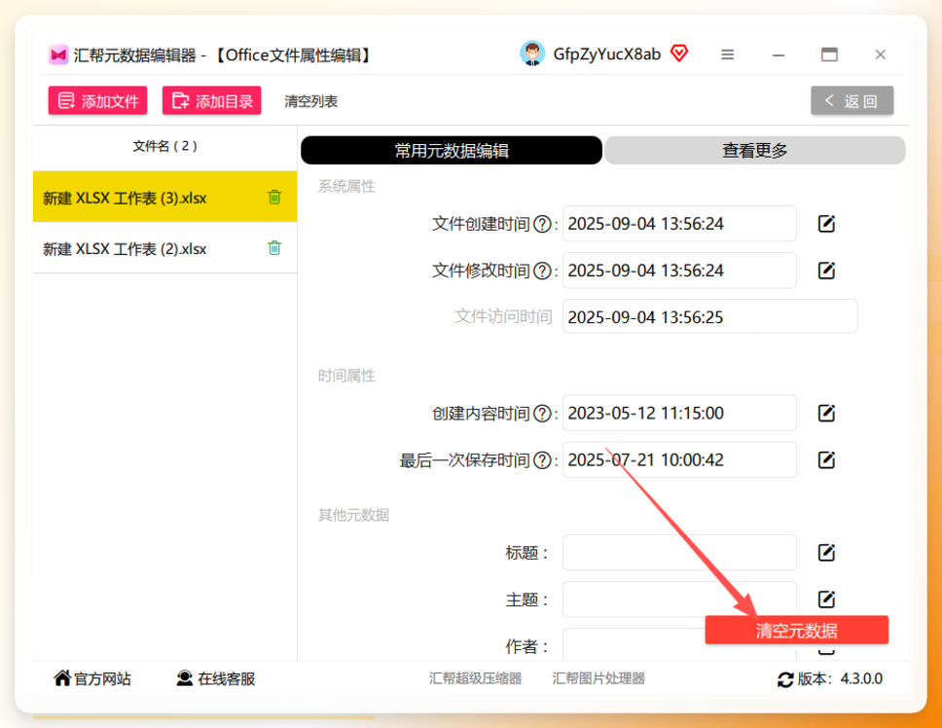This screenshot has height=728, width=942.
Task: Edit the 创建内容时间 value
Action: point(826,414)
